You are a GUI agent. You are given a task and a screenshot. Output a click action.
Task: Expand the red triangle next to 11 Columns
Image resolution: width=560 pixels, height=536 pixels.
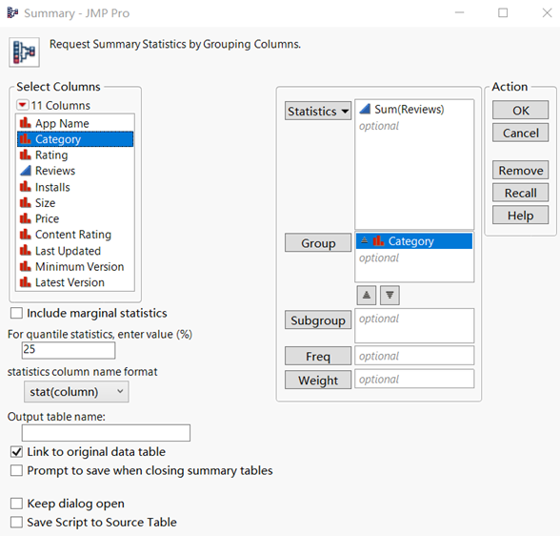[x=22, y=105]
